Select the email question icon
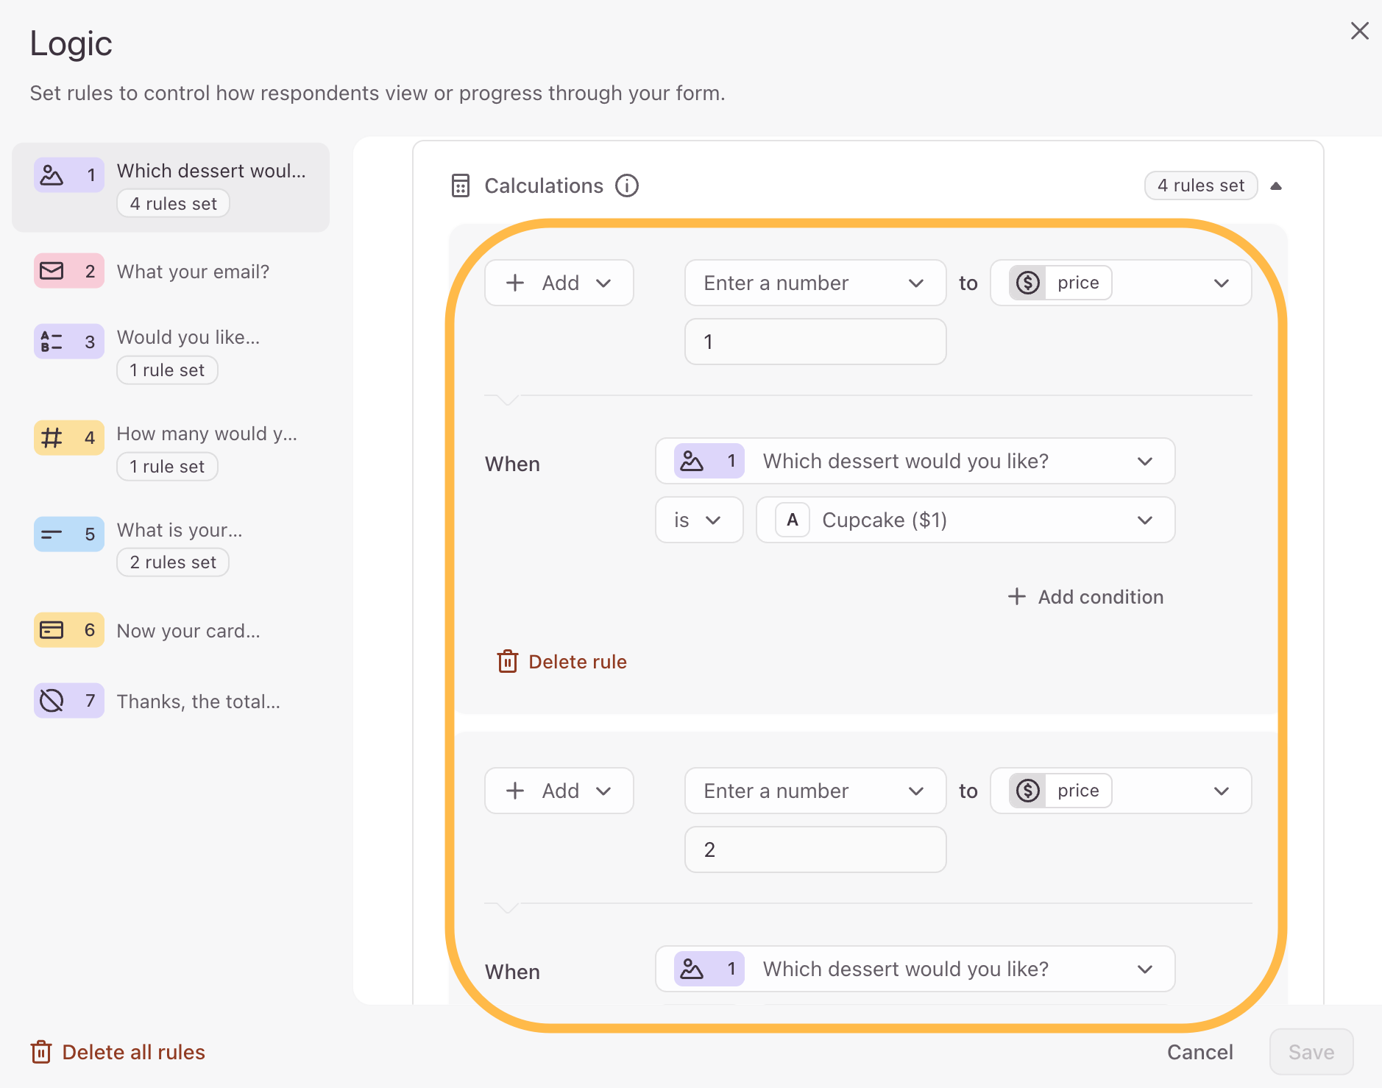 tap(52, 271)
